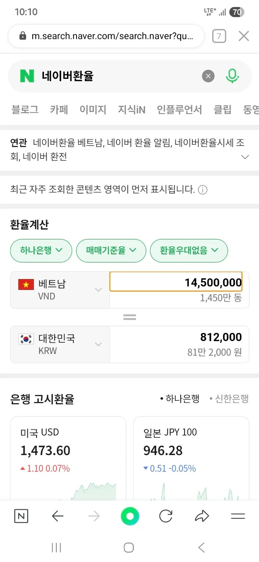Open the browser tab switcher showing 7
Screen dimensions: 259x562
click(219, 36)
